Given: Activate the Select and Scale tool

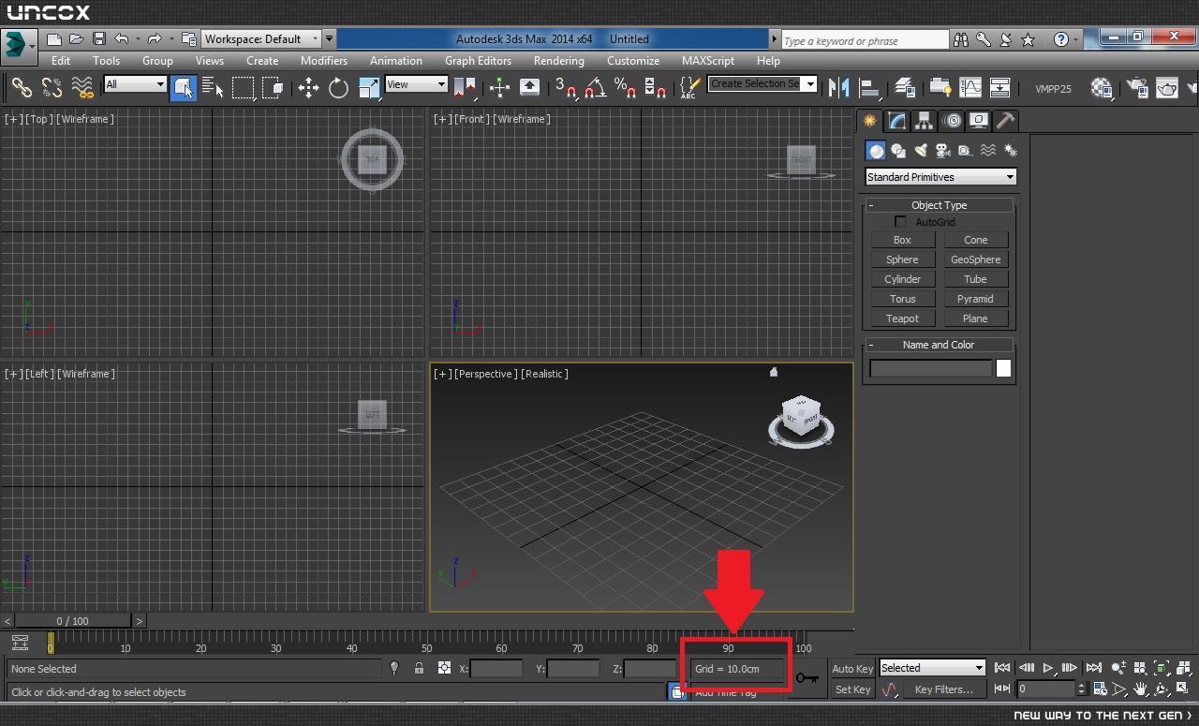Looking at the screenshot, I should tap(369, 87).
